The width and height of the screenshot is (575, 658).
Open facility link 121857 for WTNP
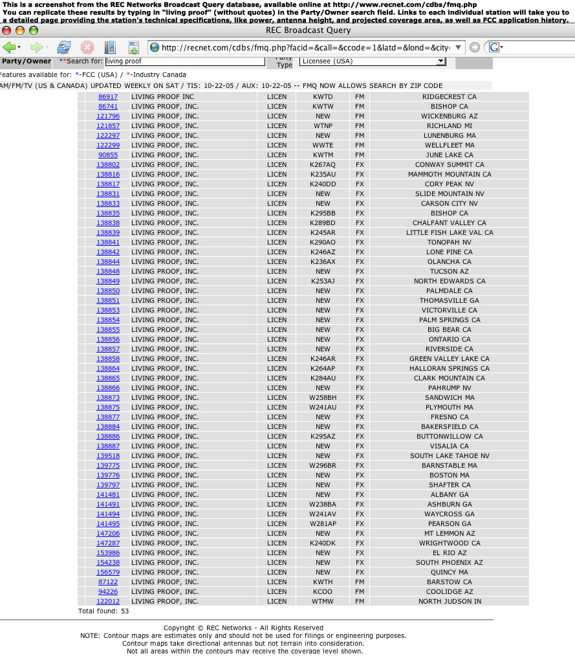(x=108, y=126)
